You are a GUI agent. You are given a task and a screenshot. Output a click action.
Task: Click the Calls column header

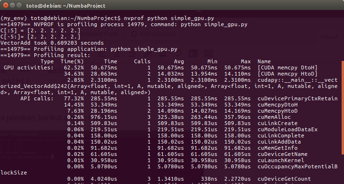142,61
